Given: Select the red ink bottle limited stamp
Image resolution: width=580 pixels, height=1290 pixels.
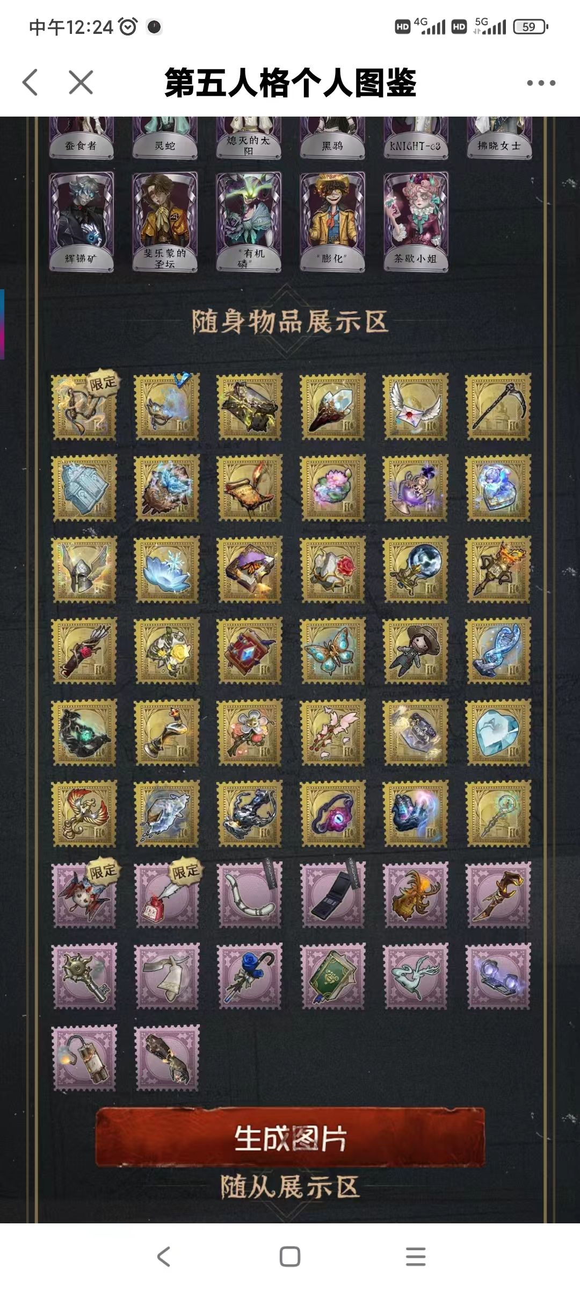Looking at the screenshot, I should [x=166, y=895].
